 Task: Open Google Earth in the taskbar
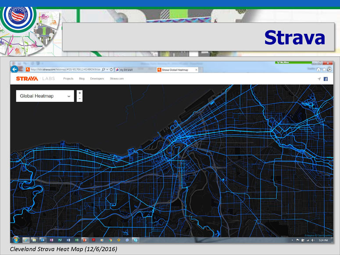point(127,240)
